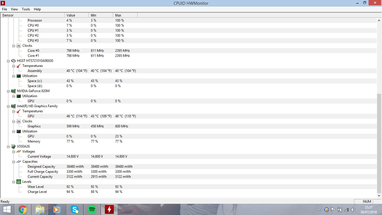The image size is (382, 215).
Task: Open the Tools menu
Action: tap(26, 9)
